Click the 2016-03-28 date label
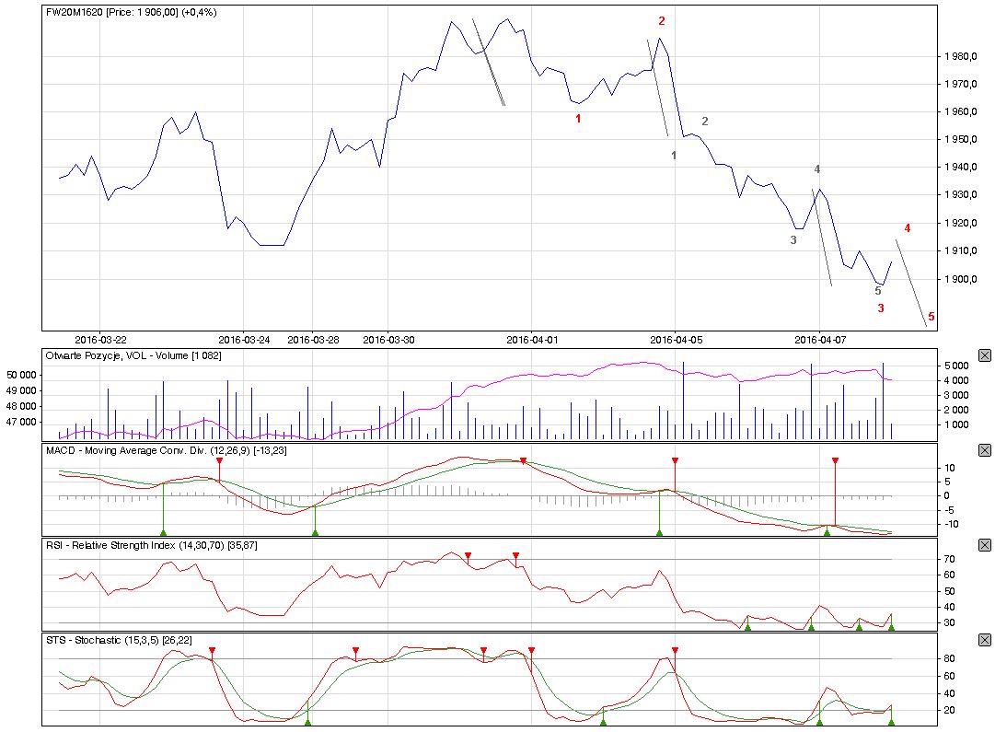This screenshot has width=995, height=732. [313, 340]
